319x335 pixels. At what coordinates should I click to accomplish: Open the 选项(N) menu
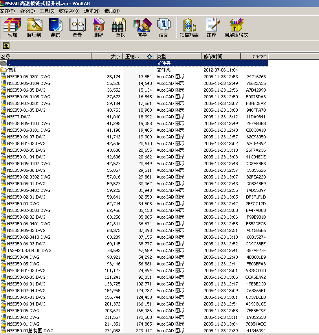(x=92, y=11)
